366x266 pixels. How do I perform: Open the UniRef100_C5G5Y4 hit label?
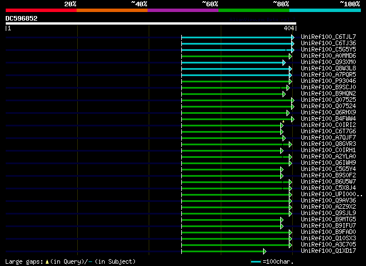click(328, 169)
